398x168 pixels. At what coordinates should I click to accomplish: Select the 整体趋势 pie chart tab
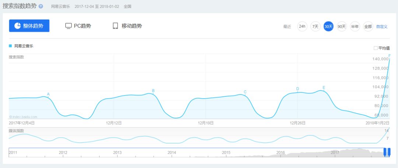tap(29, 26)
